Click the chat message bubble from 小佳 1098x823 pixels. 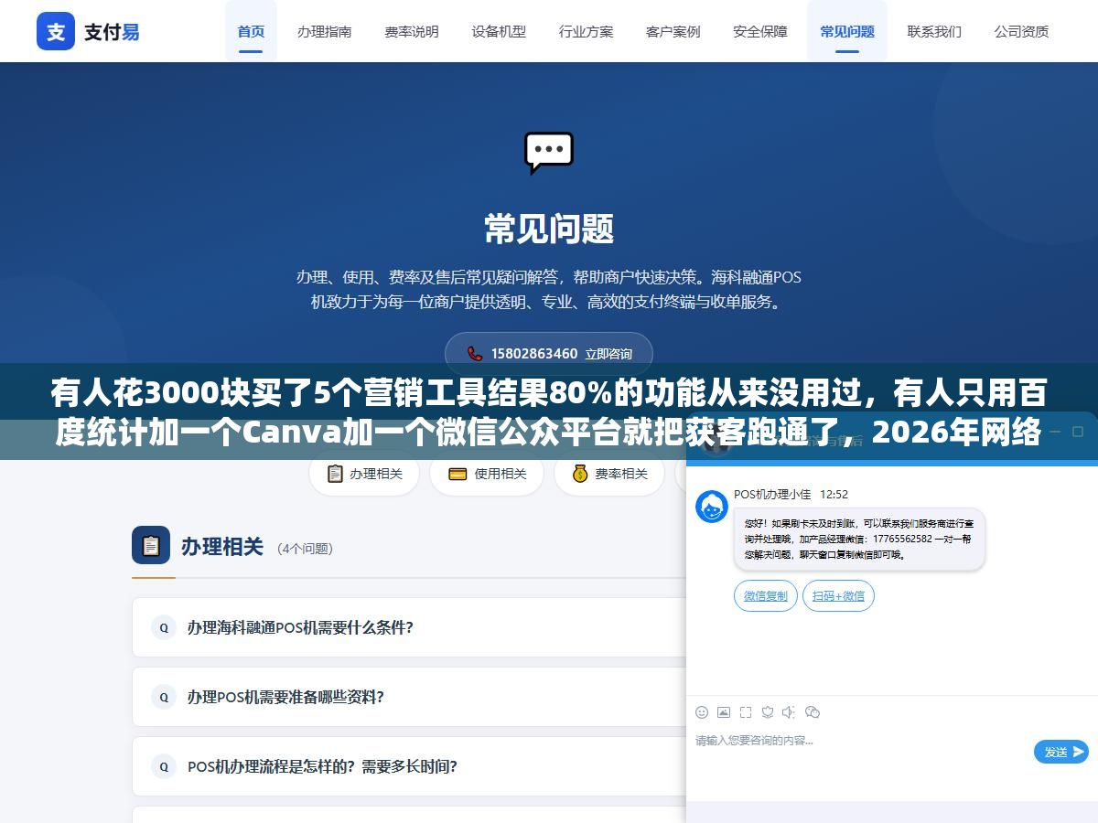pyautogui.click(x=859, y=540)
